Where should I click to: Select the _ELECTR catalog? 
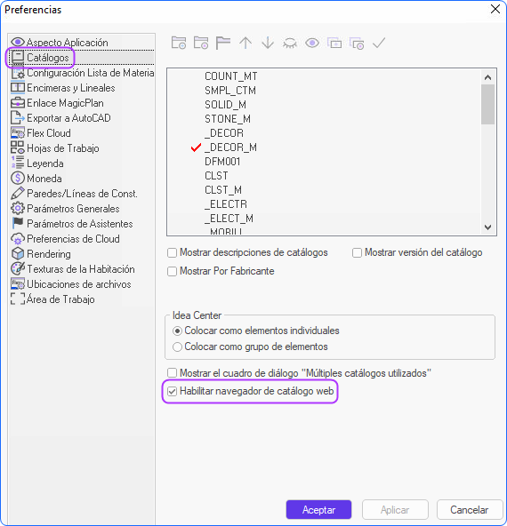coord(226,204)
